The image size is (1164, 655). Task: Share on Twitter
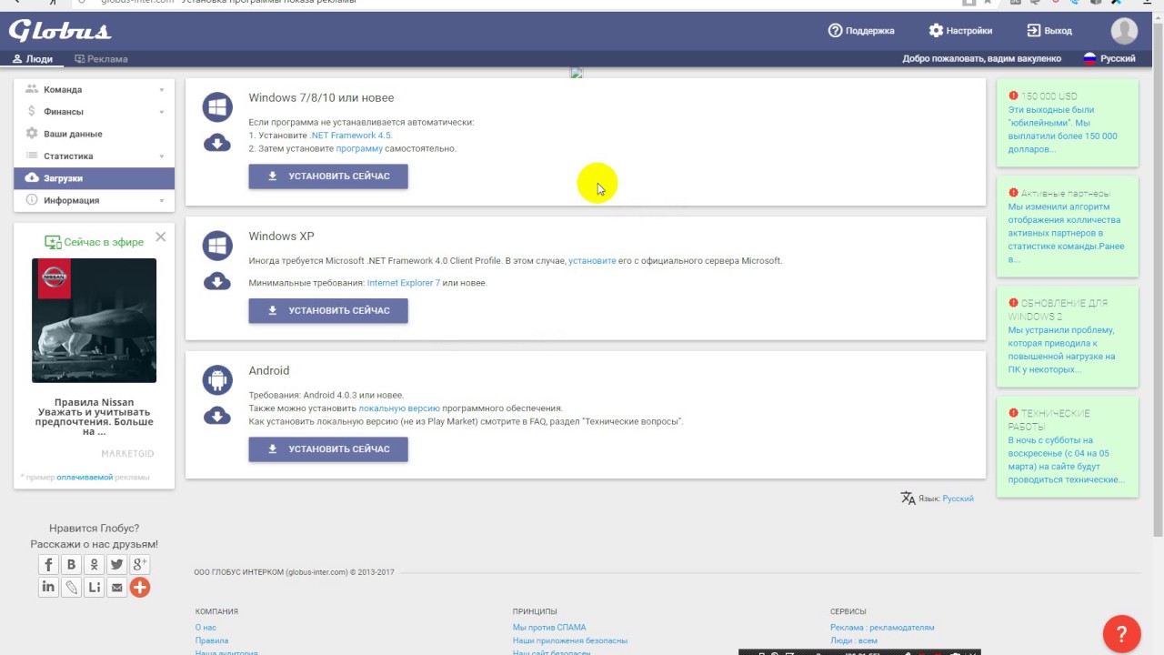point(116,565)
